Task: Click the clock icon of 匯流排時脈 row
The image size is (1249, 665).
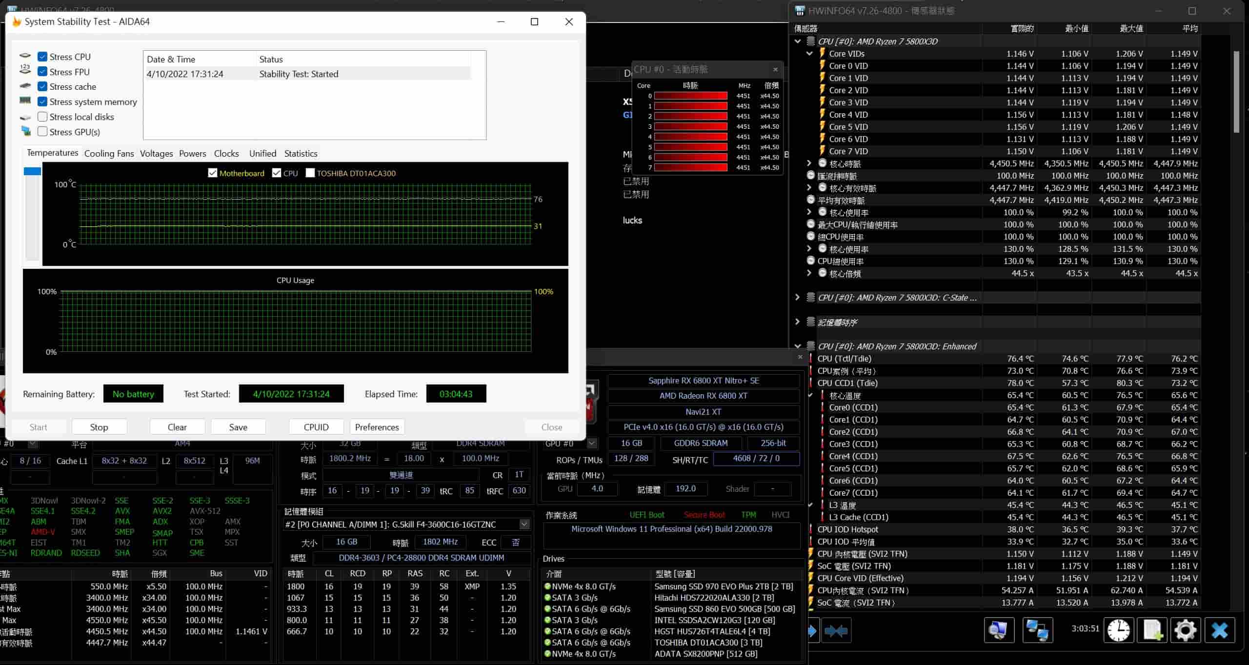Action: 811,175
